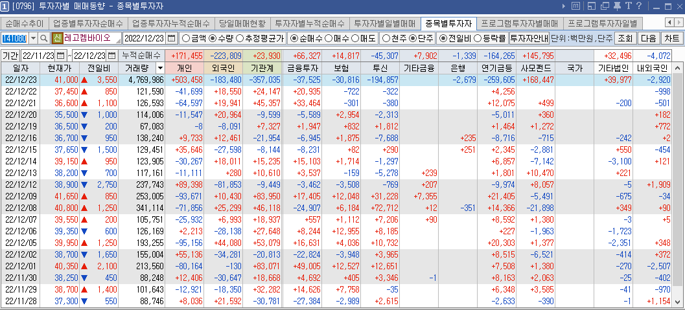The image size is (685, 310).
Task: Click the 차트 chart button
Action: 671,38
